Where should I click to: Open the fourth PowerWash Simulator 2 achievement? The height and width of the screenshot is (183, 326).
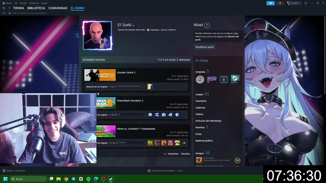click(171, 115)
